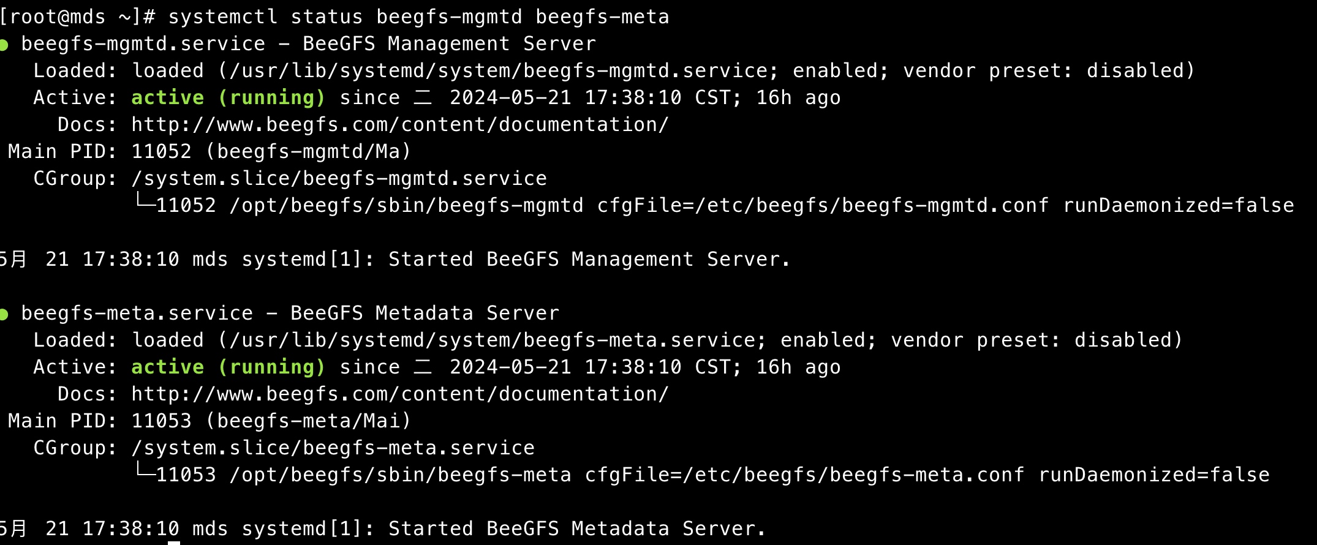Click cfgFile=/etc/beegfs/beegfs-mgmtd.conf argument
The image size is (1317, 545).
point(823,205)
